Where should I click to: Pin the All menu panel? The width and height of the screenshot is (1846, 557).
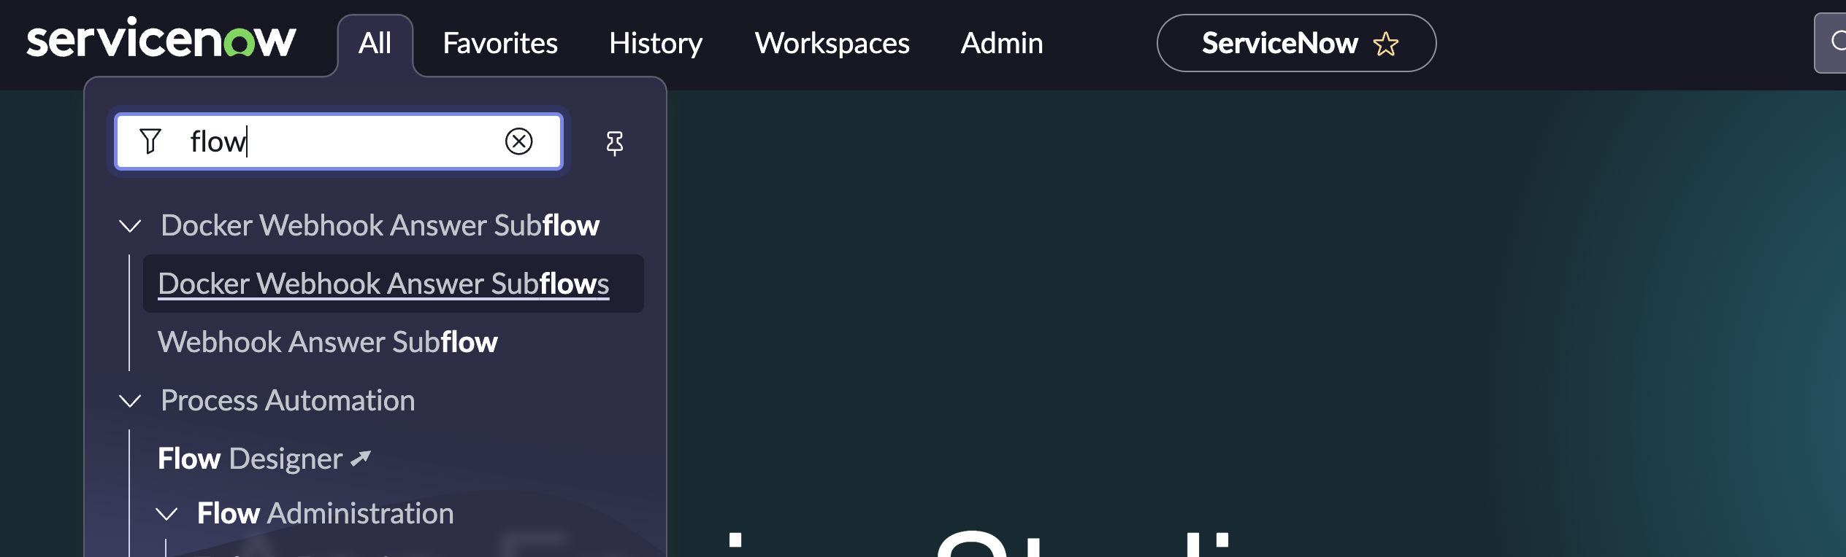click(x=614, y=143)
